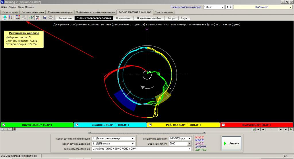Uncheck the red Выпуск stroke checkbox

(x=223, y=125)
